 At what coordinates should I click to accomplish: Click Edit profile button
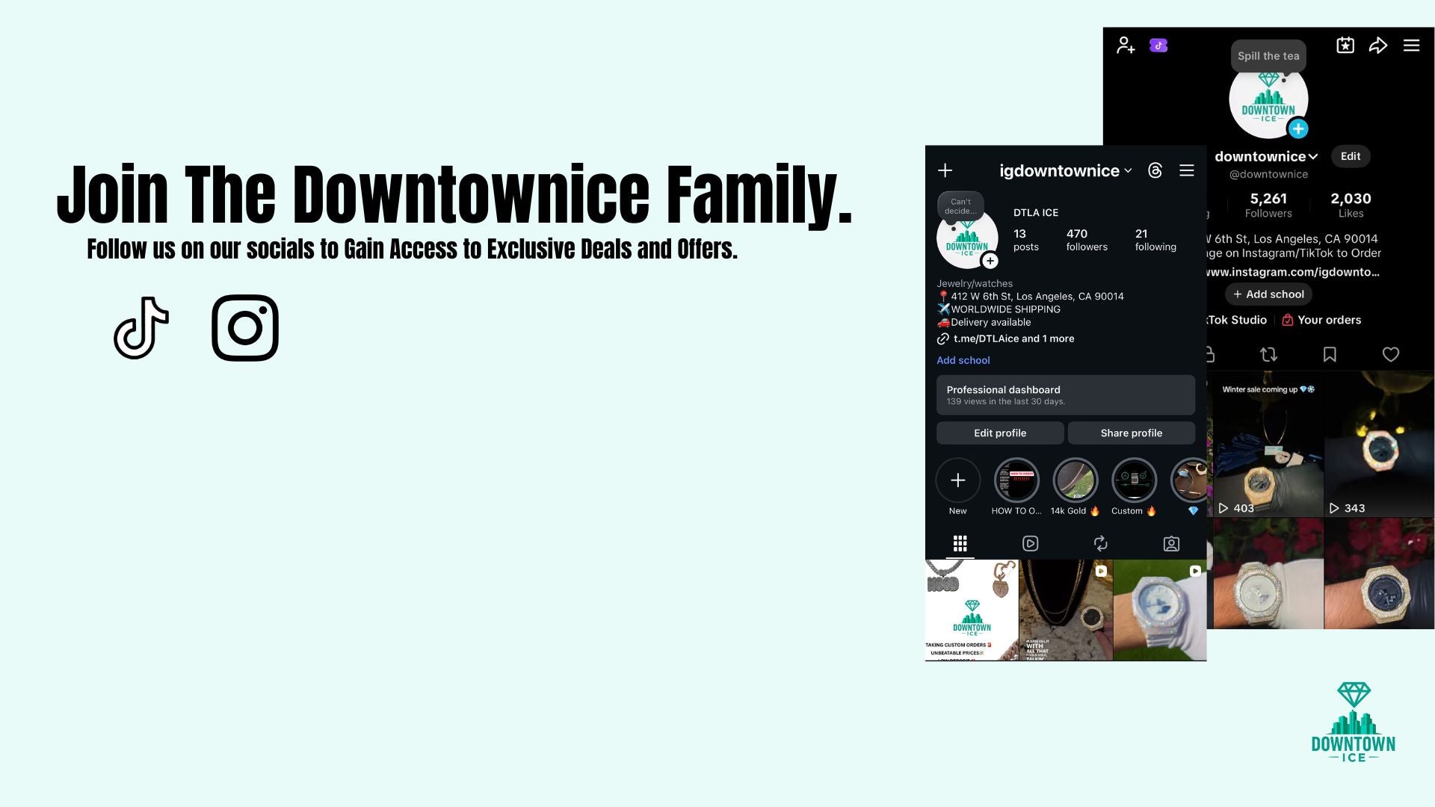pyautogui.click(x=999, y=433)
